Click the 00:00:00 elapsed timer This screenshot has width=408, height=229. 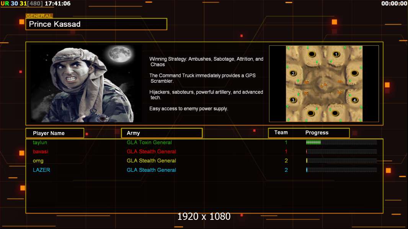[394, 3]
